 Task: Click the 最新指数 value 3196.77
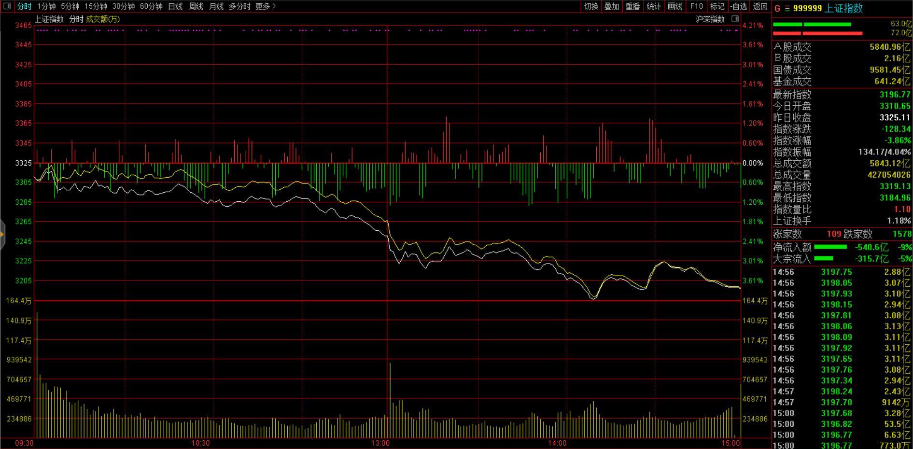(x=895, y=95)
